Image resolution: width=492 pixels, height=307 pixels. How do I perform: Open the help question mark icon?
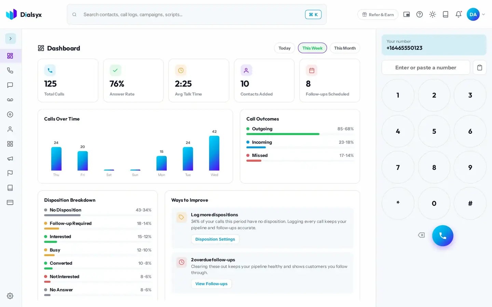[420, 14]
